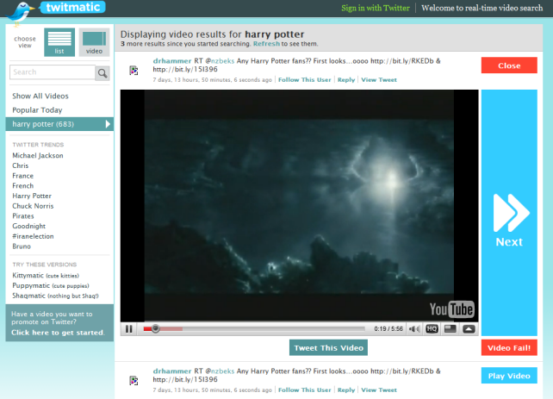Select harry potter (683) entry
The height and width of the screenshot is (399, 553).
[59, 124]
